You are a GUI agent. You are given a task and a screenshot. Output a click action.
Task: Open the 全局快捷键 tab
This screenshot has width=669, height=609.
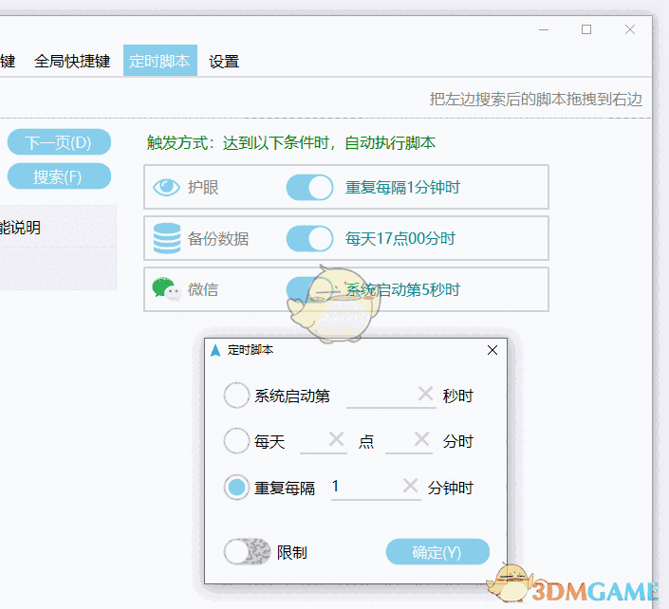tap(72, 61)
